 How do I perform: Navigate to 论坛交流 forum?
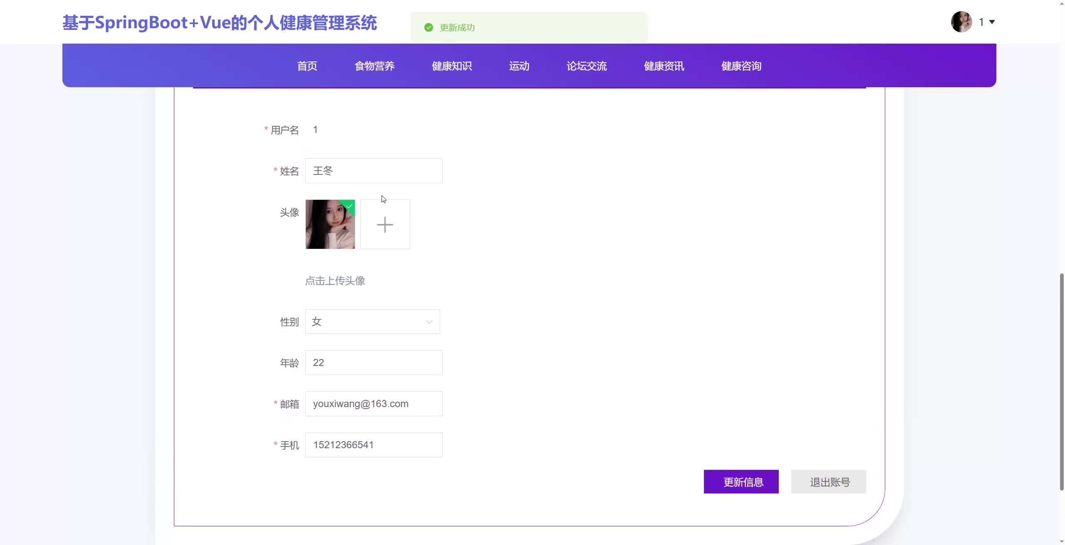coord(587,66)
